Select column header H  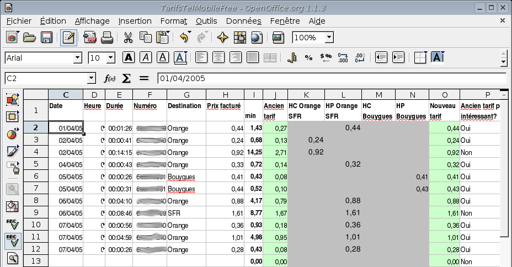(225, 95)
